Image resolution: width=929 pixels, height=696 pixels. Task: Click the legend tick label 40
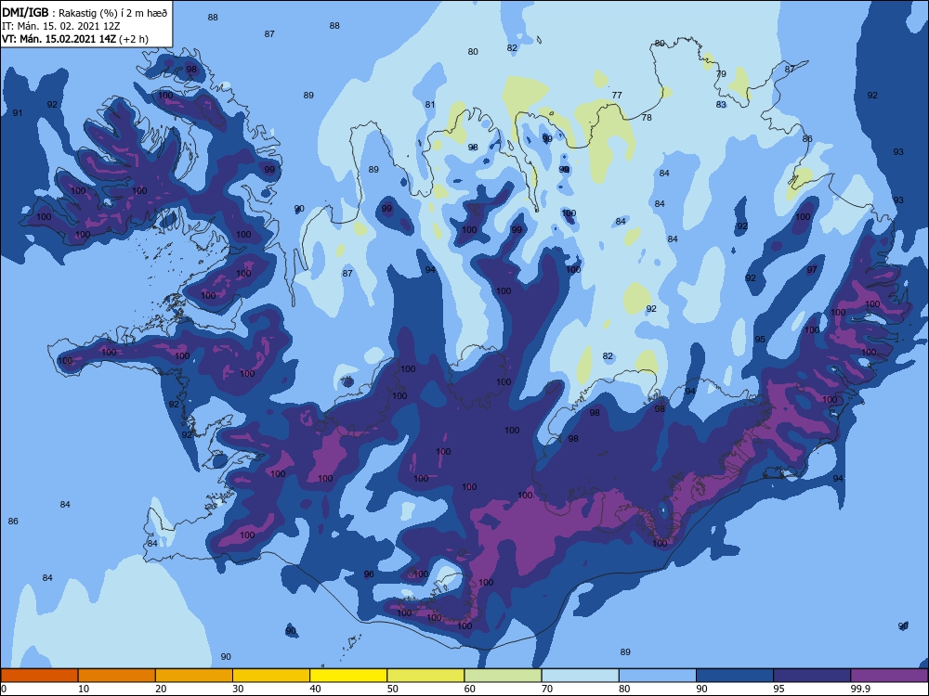tap(315, 689)
